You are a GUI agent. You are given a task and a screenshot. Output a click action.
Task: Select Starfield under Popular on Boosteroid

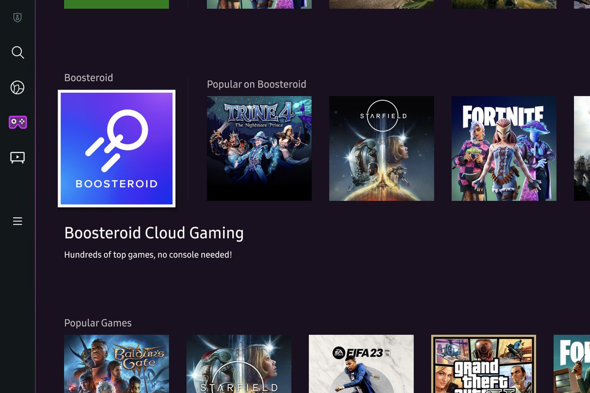[381, 148]
